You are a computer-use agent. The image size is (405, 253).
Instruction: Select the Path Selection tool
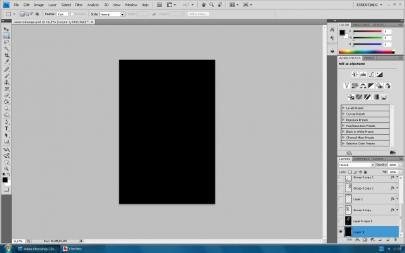(x=7, y=136)
